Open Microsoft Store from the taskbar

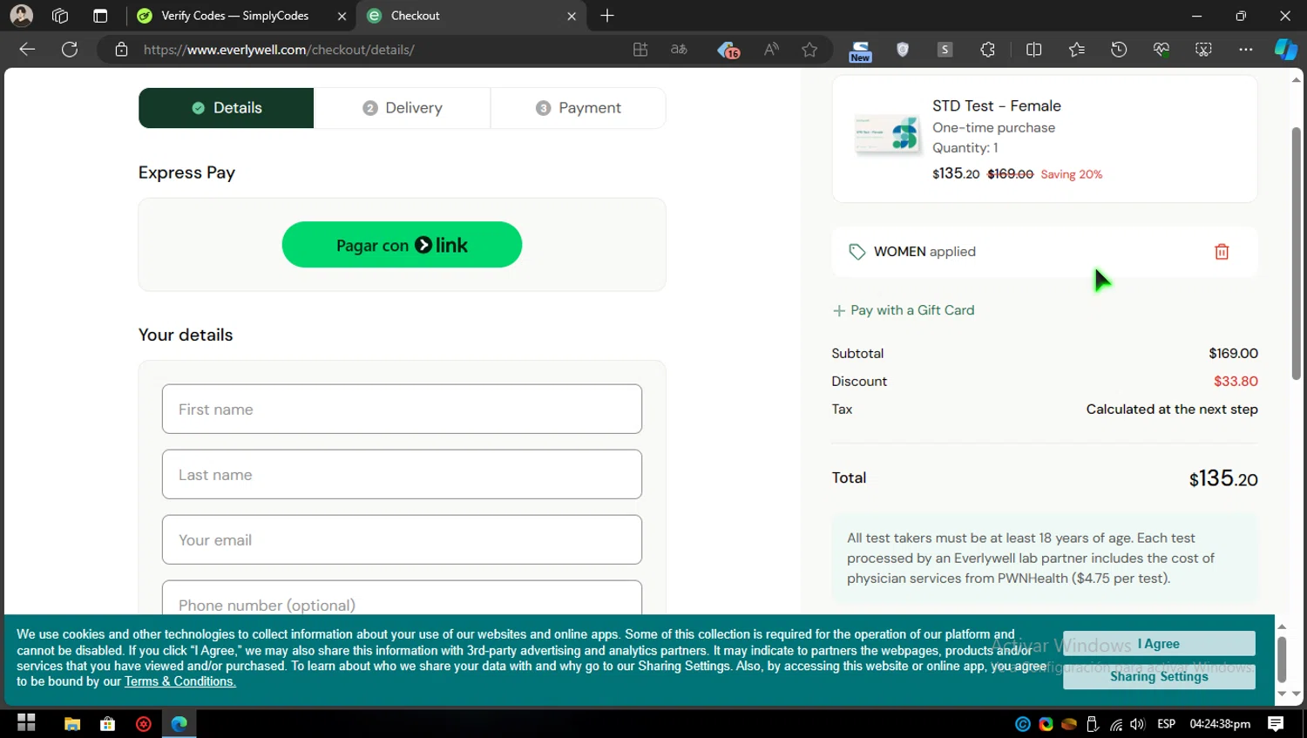(108, 723)
